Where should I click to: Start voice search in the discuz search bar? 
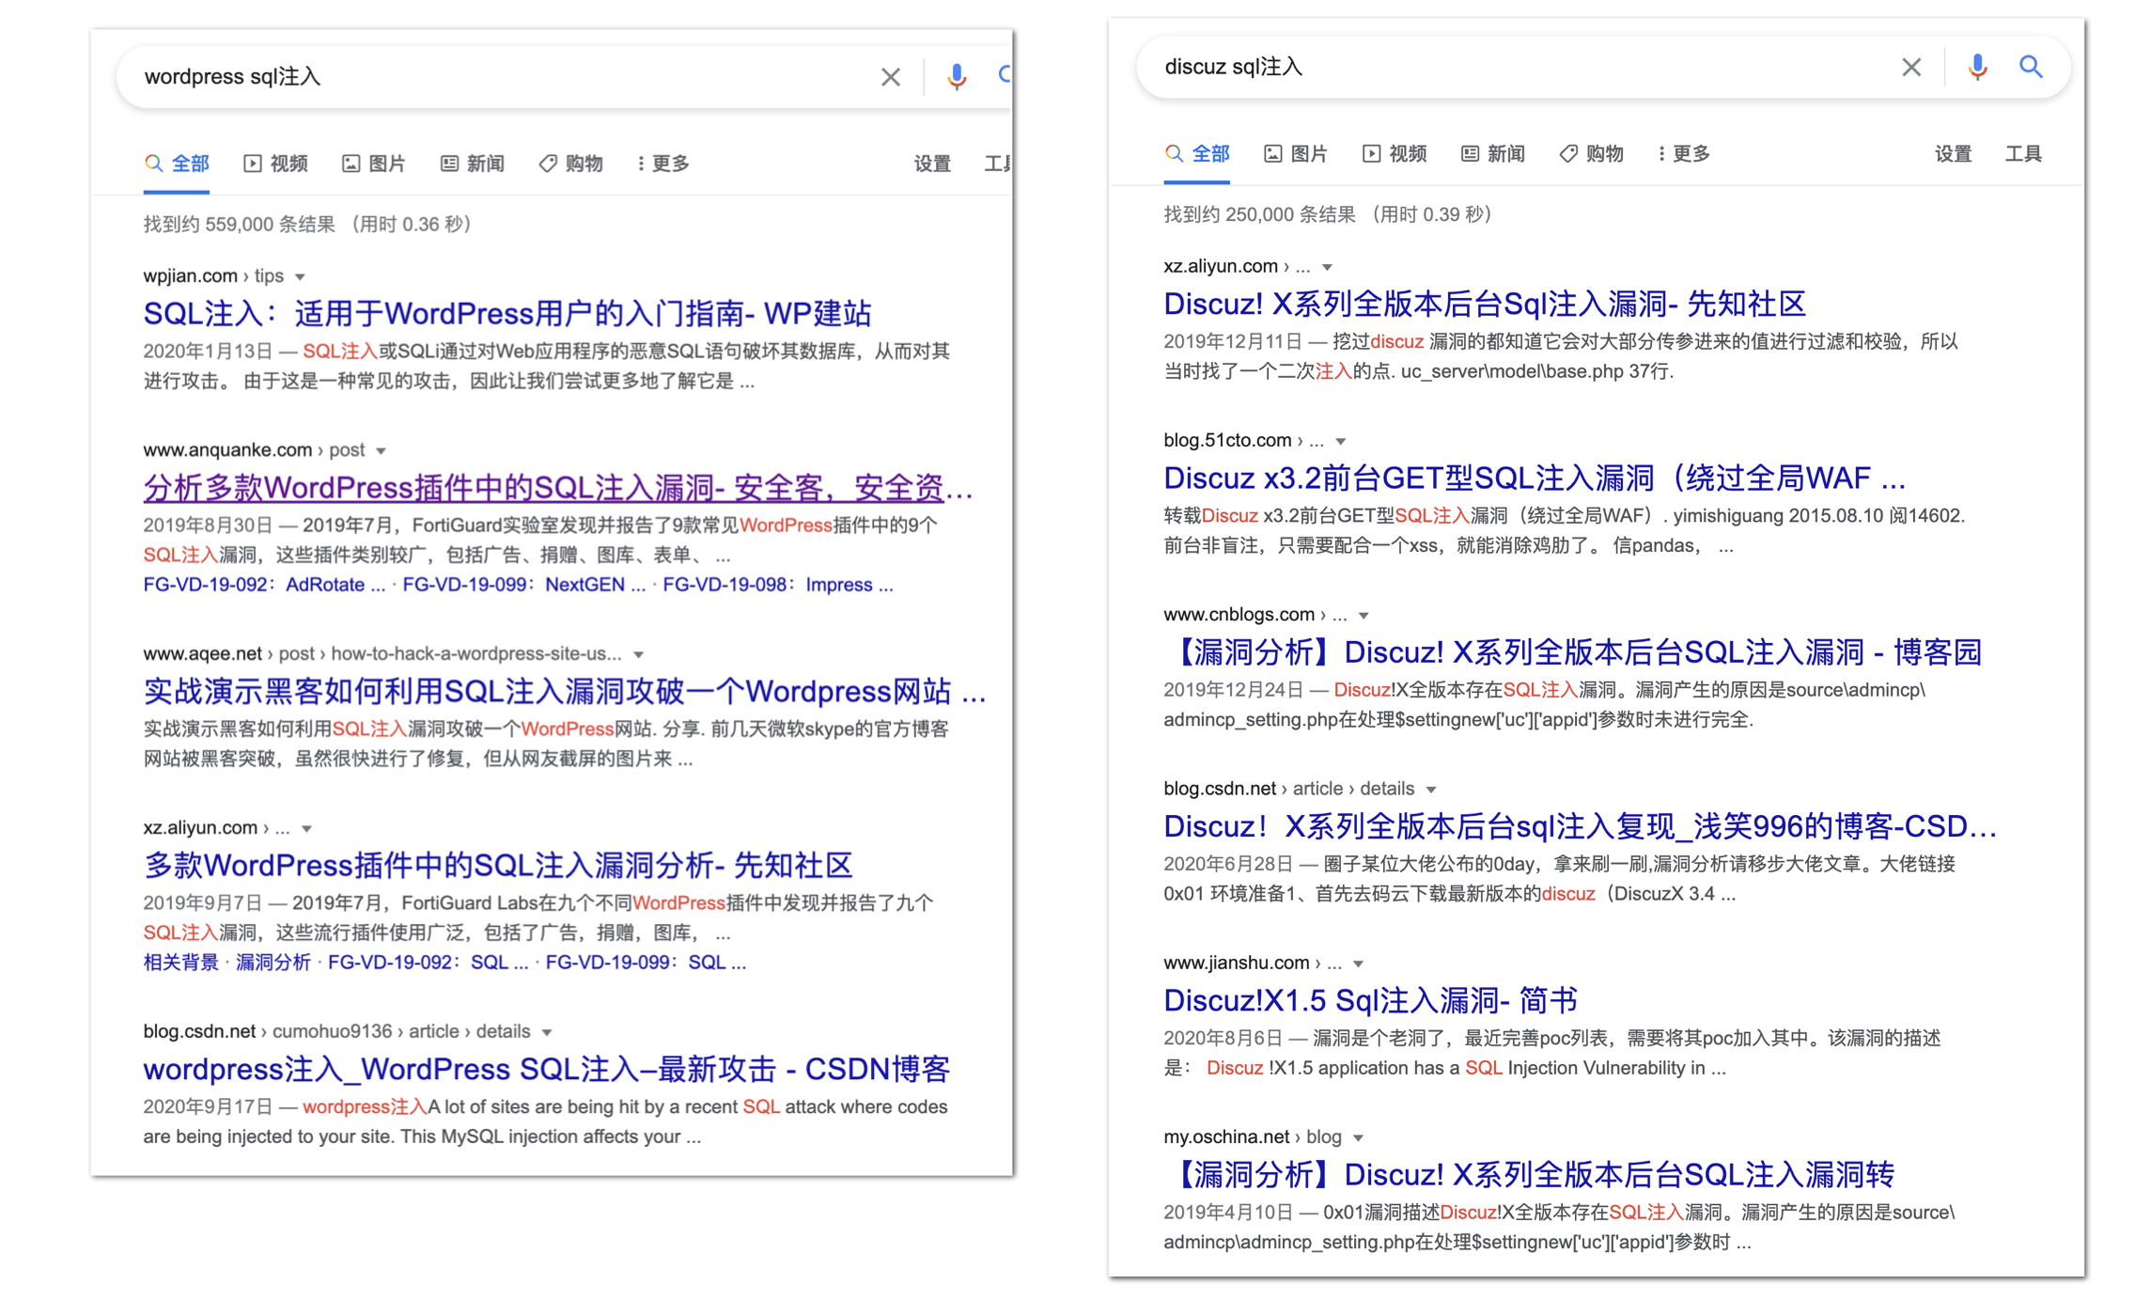[x=1976, y=68]
